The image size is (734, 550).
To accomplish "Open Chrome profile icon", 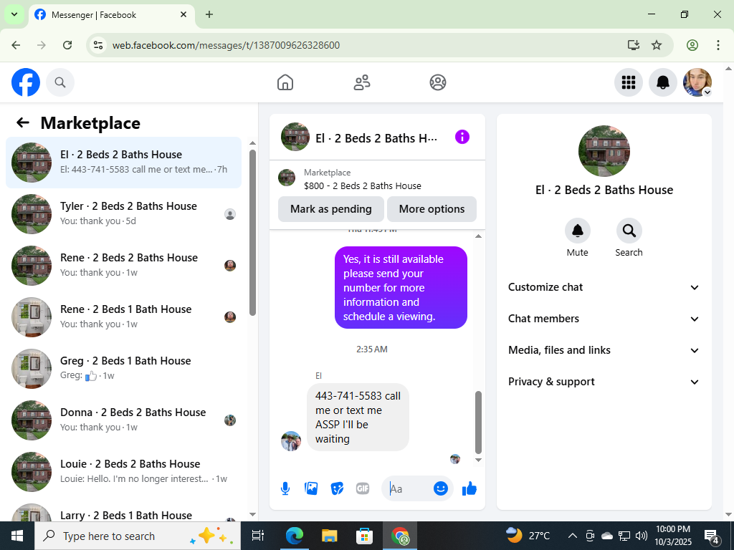I will (x=692, y=45).
